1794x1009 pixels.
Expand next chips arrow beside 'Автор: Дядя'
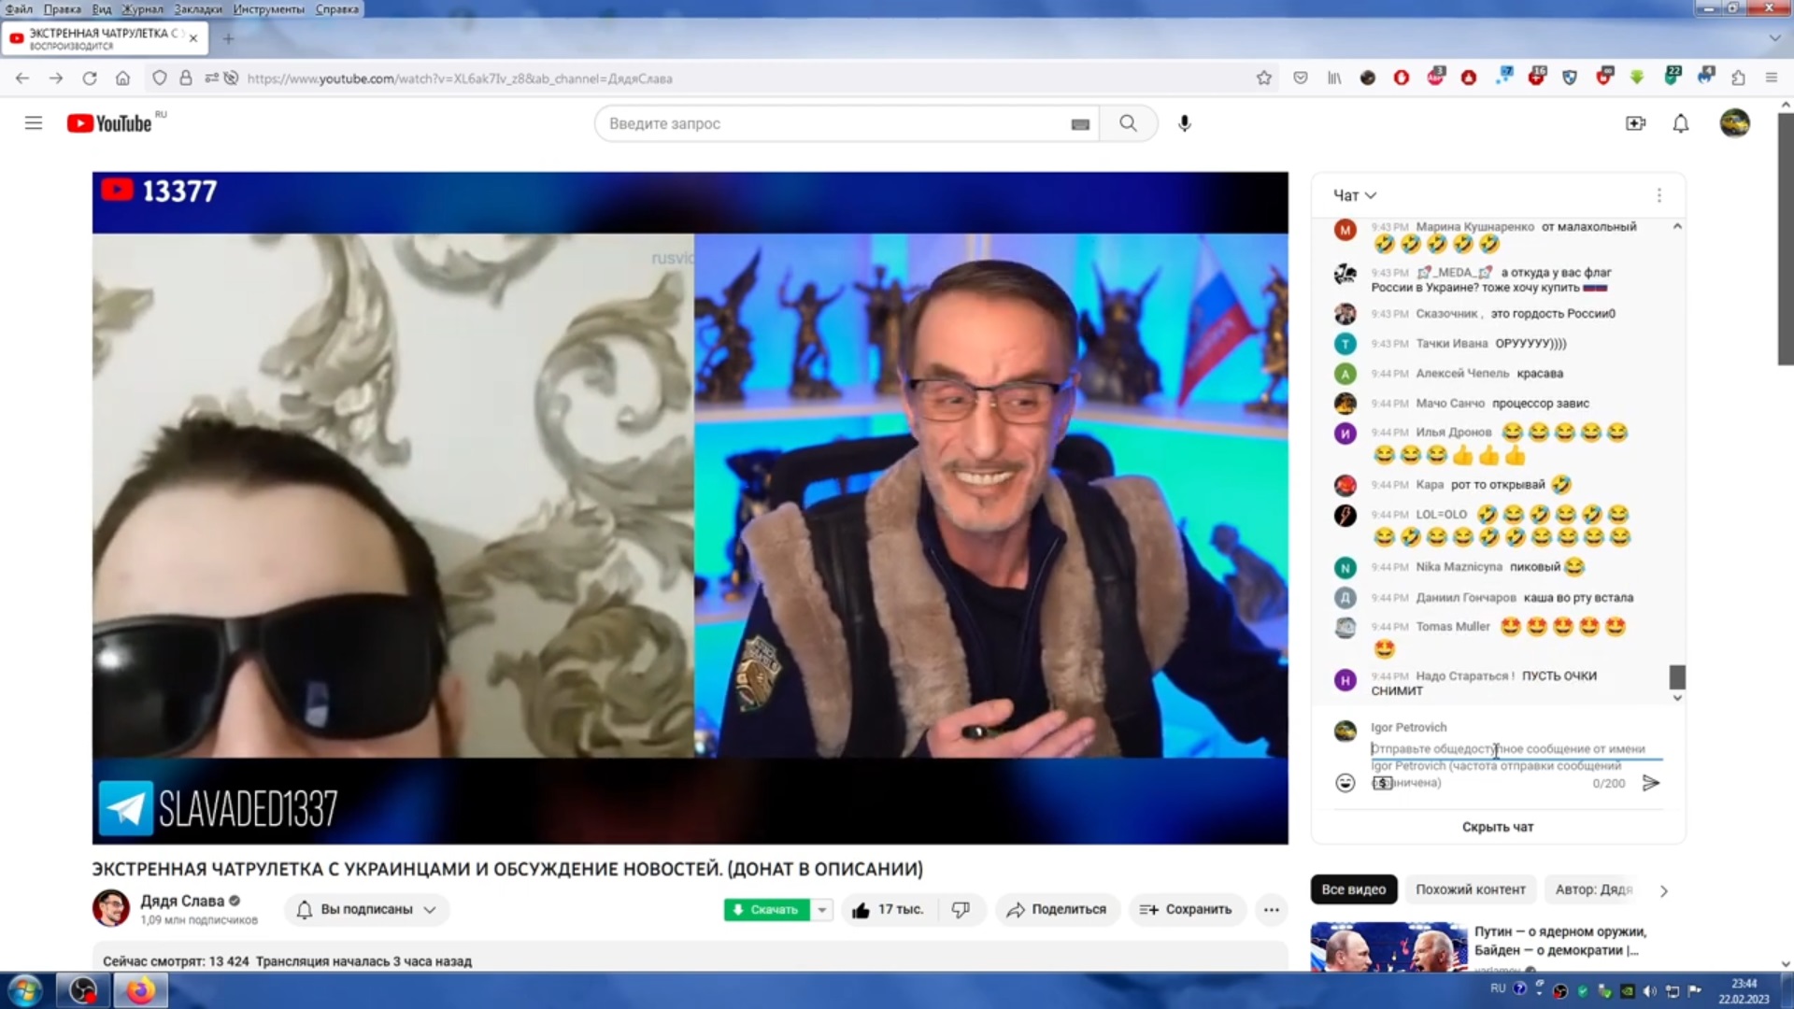tap(1663, 890)
